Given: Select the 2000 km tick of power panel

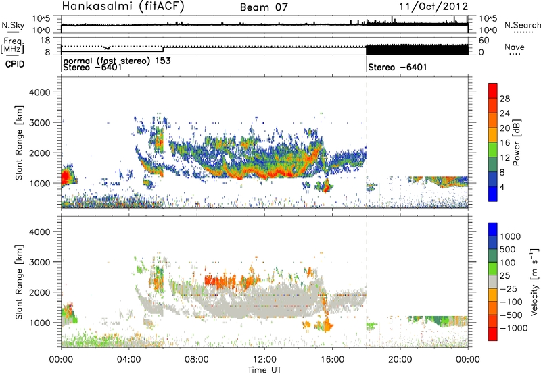Looking at the screenshot, I should pyautogui.click(x=40, y=153).
